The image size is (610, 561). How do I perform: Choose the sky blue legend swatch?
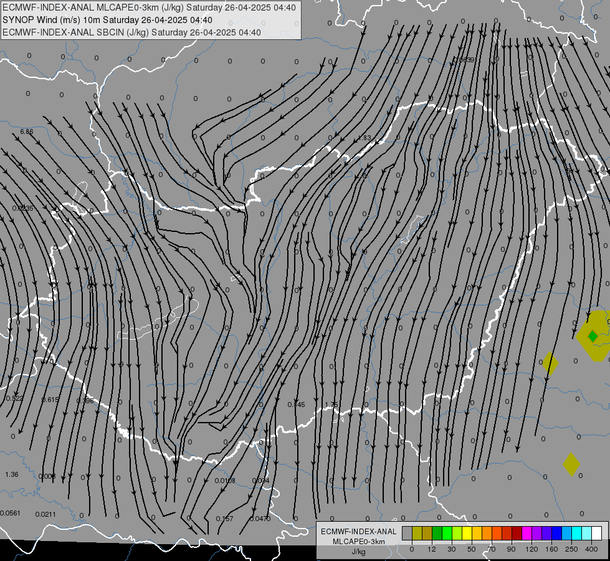567,533
